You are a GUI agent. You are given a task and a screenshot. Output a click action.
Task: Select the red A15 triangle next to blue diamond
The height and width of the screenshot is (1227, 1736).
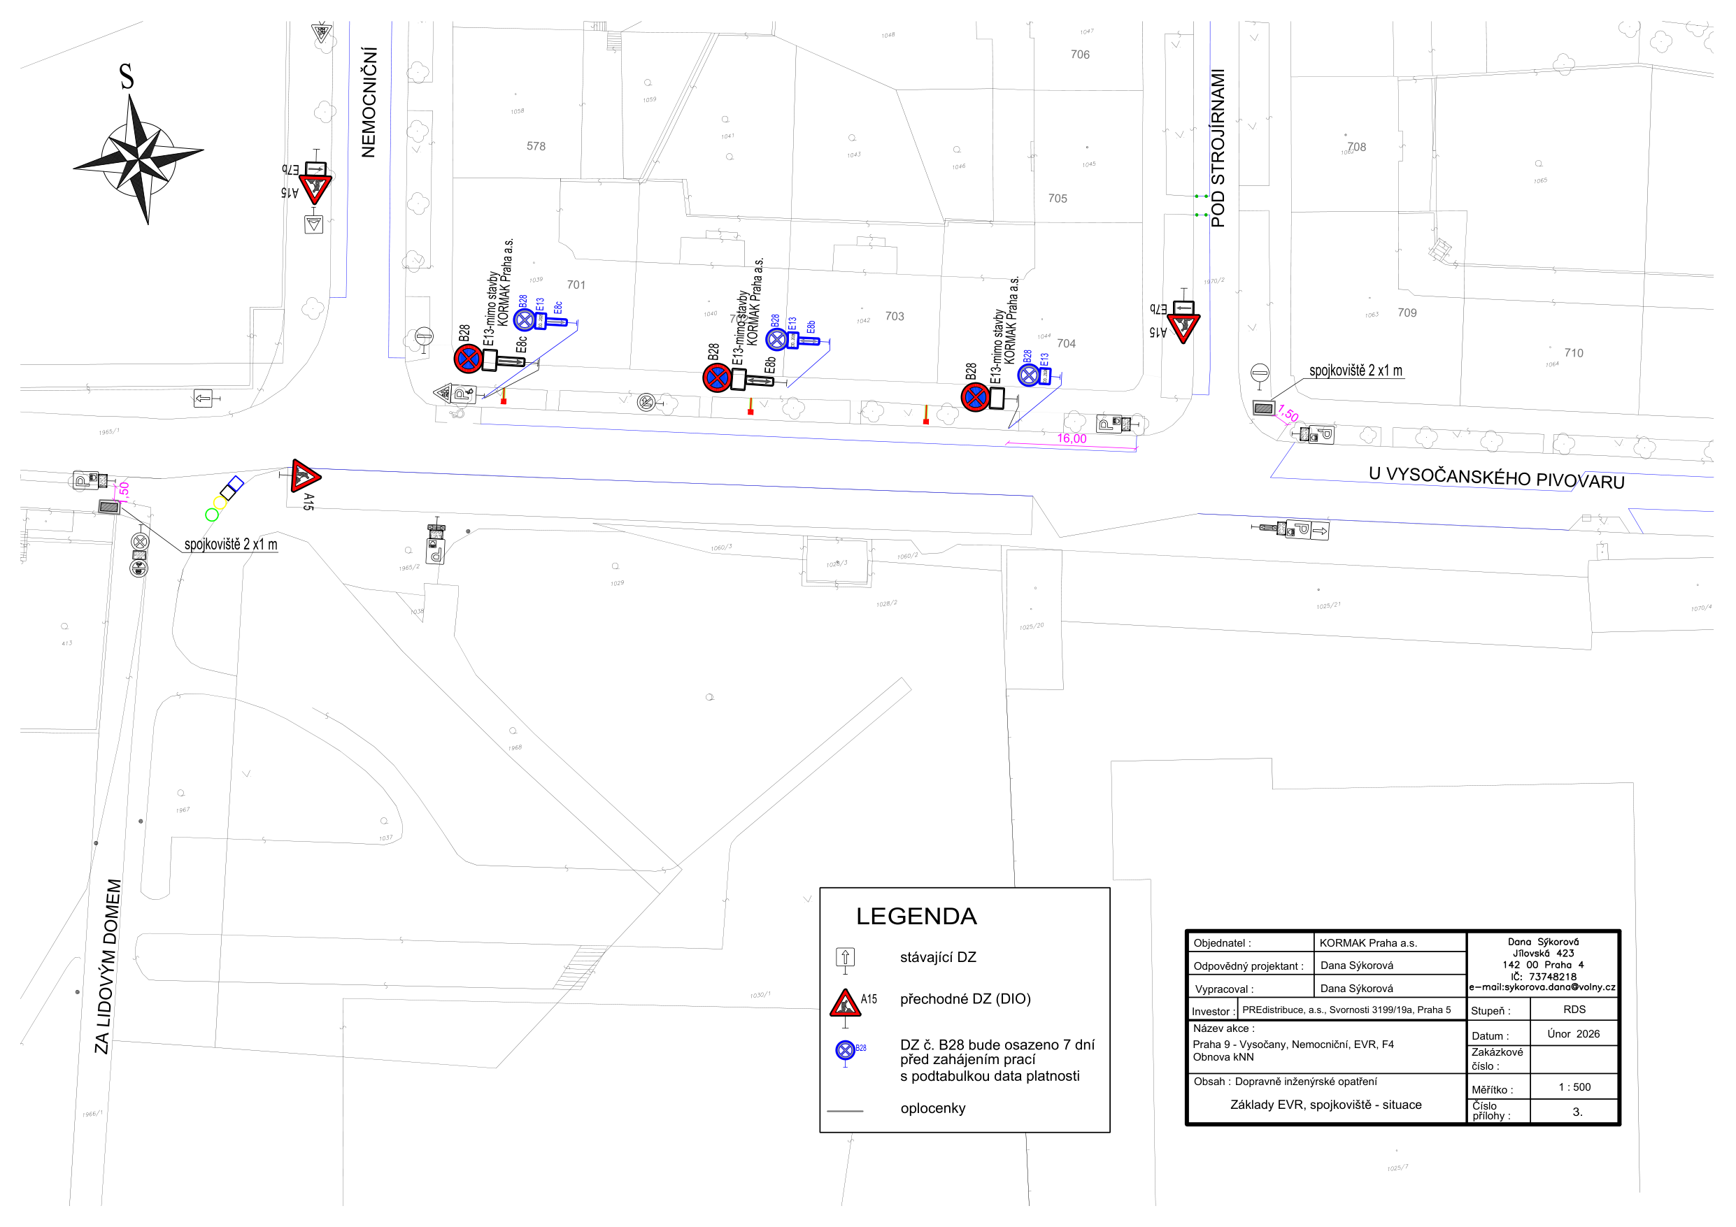305,475
